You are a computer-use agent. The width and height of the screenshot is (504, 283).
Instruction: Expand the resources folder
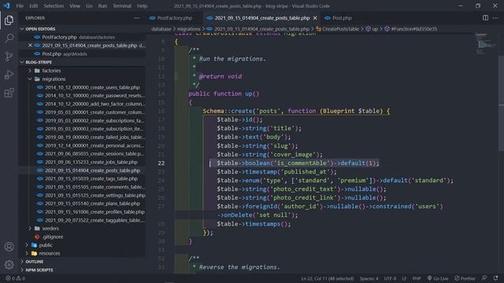[x=49, y=253]
